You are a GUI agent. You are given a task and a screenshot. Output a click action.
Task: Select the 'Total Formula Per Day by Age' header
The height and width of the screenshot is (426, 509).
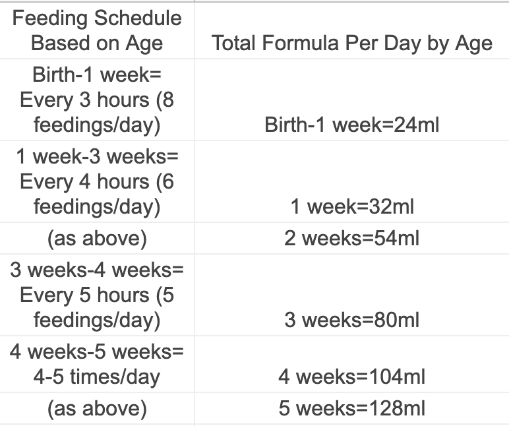point(351,44)
